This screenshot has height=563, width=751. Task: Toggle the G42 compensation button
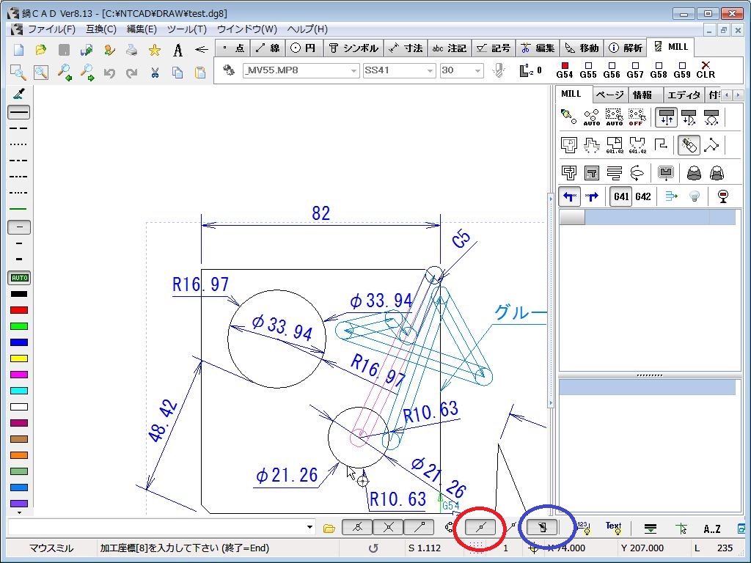pyautogui.click(x=643, y=196)
